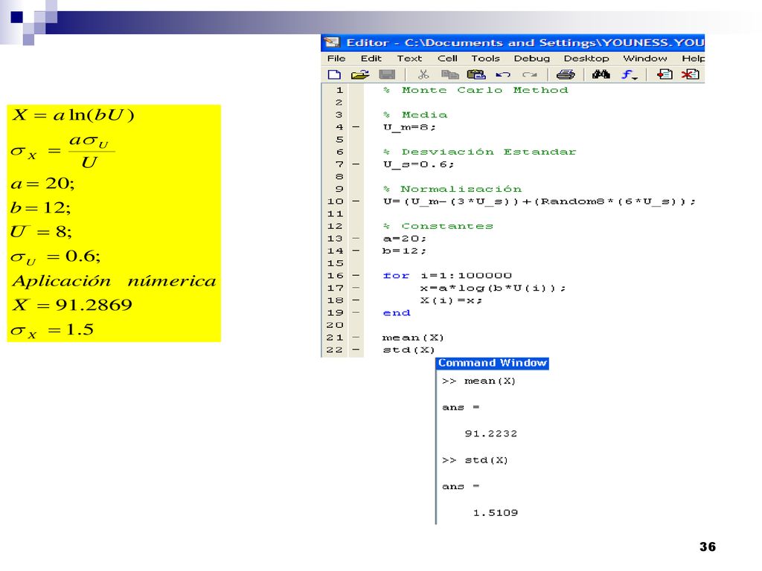Image resolution: width=762 pixels, height=571 pixels.
Task: Open the Edit menu
Action: pos(371,58)
